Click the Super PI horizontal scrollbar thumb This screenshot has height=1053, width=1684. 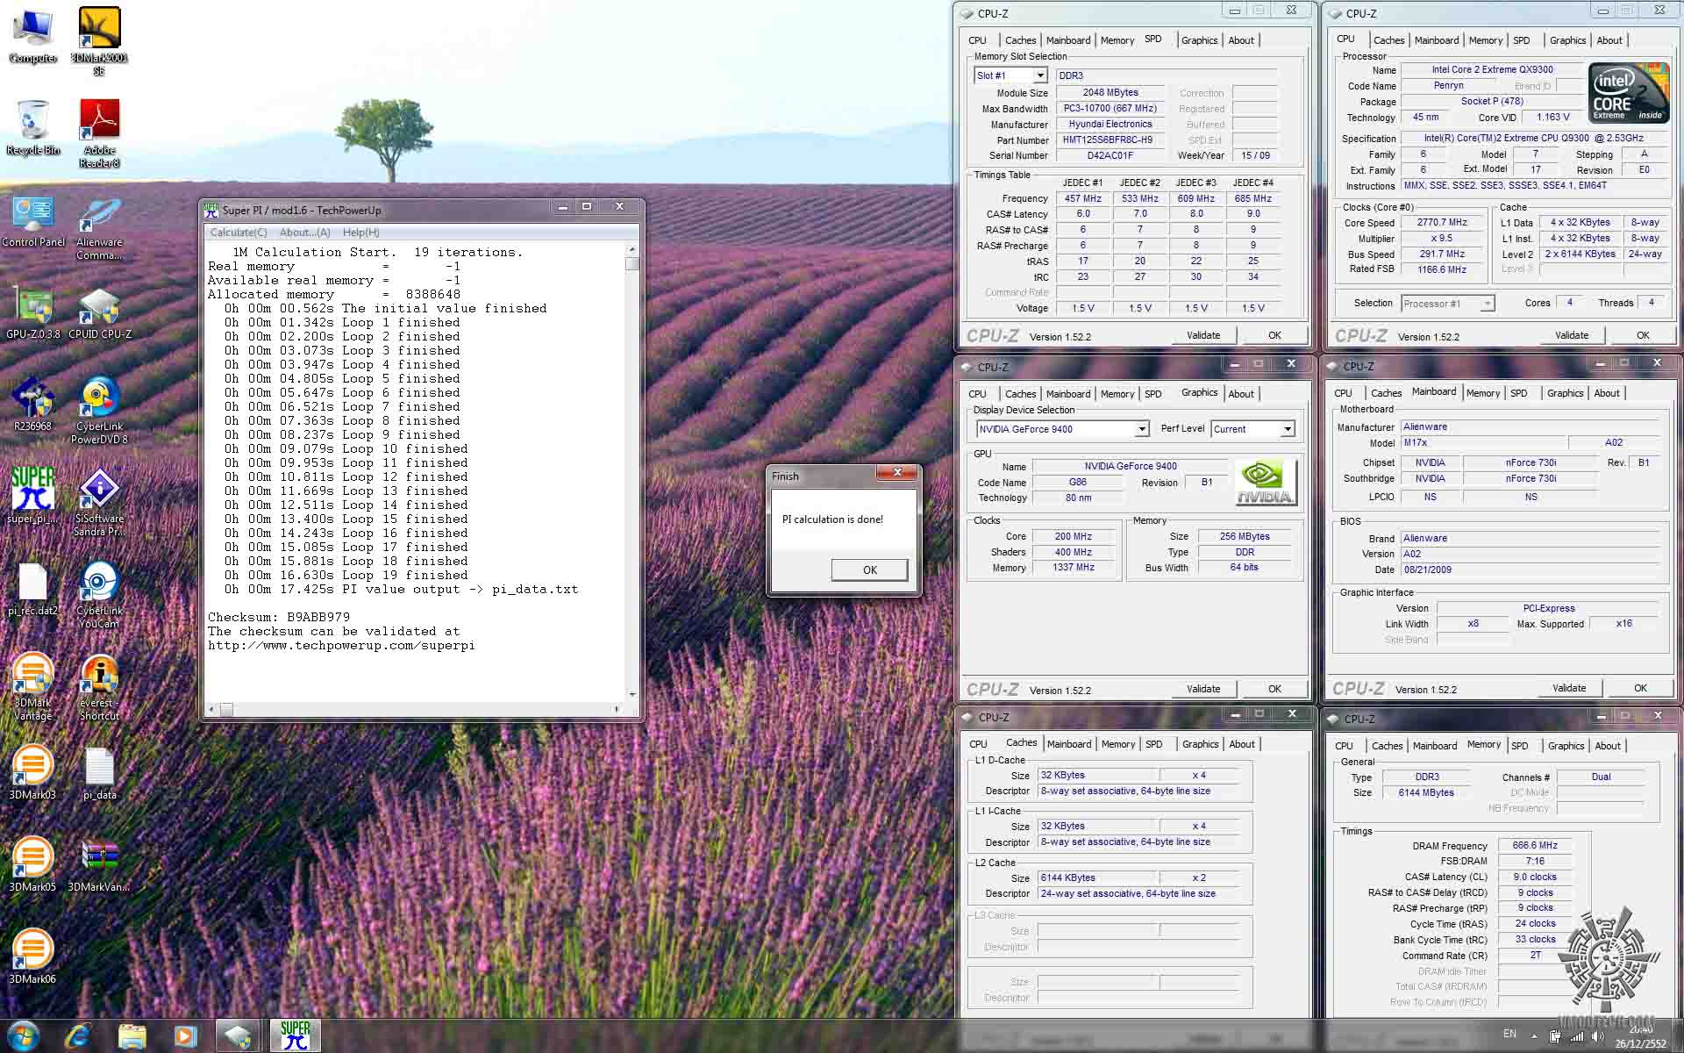point(226,709)
